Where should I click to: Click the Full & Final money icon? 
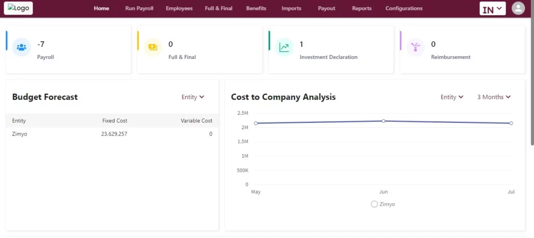153,47
